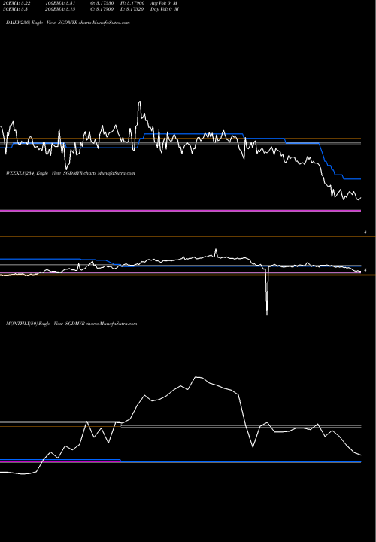376x542 pixels.
Task: Select the 100EMA: 3.31 value
Action: 60,2
